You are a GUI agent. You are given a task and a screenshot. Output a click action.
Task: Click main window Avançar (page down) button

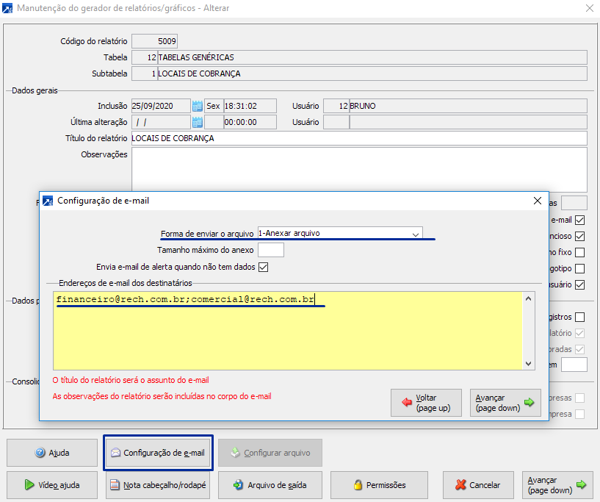pos(557,485)
